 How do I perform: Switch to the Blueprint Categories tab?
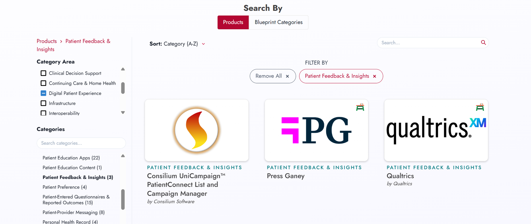[x=278, y=22]
